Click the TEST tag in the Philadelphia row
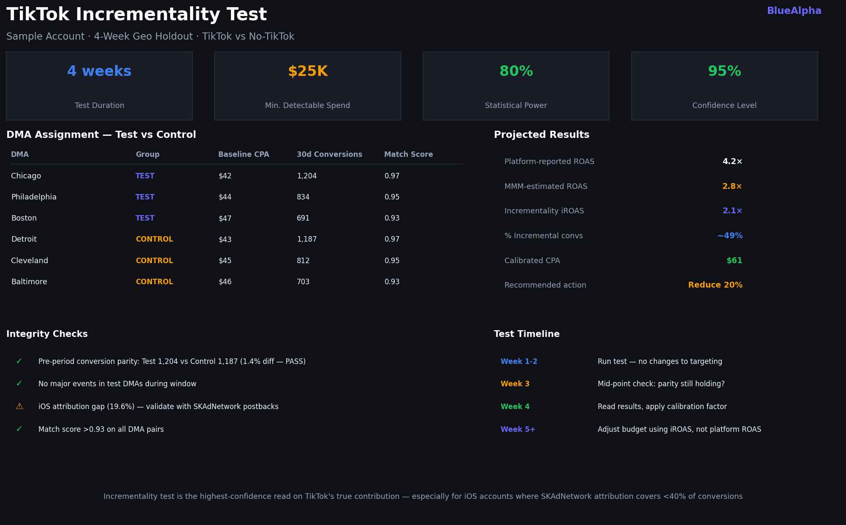Viewport: 846px width, 525px height. (145, 197)
